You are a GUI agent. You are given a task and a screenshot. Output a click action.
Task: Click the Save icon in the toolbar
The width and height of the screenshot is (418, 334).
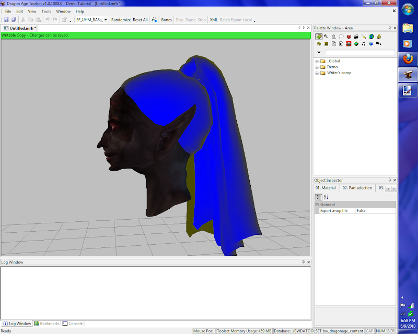6,20
